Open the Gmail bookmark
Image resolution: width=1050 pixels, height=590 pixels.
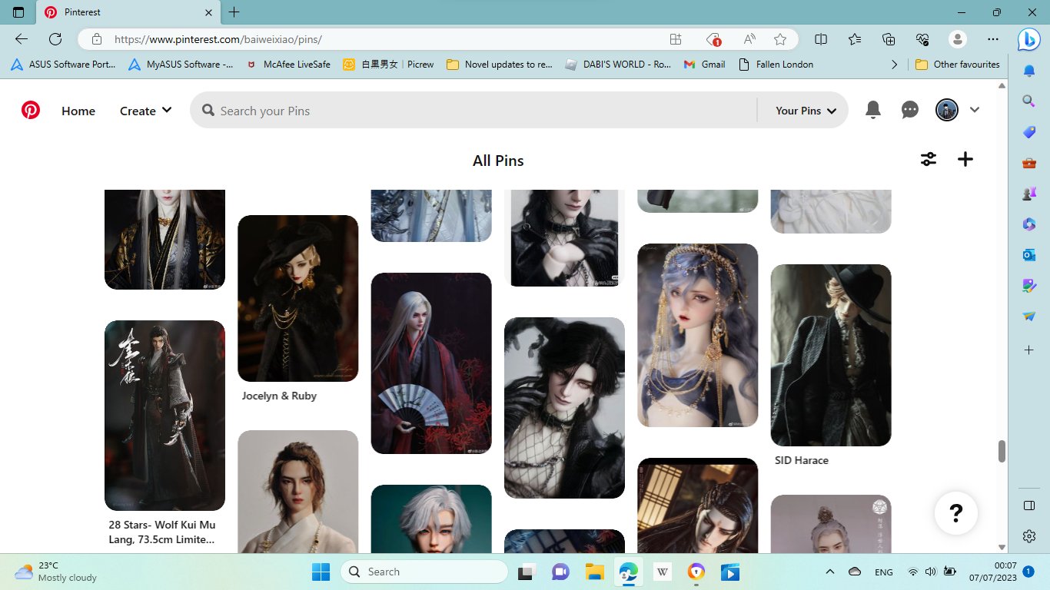click(x=705, y=65)
